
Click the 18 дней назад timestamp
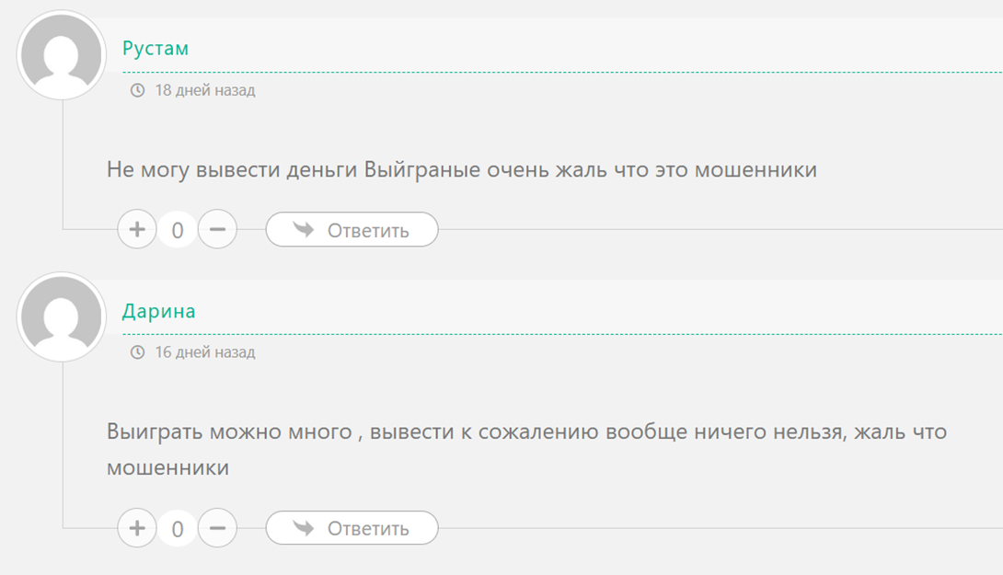(204, 90)
